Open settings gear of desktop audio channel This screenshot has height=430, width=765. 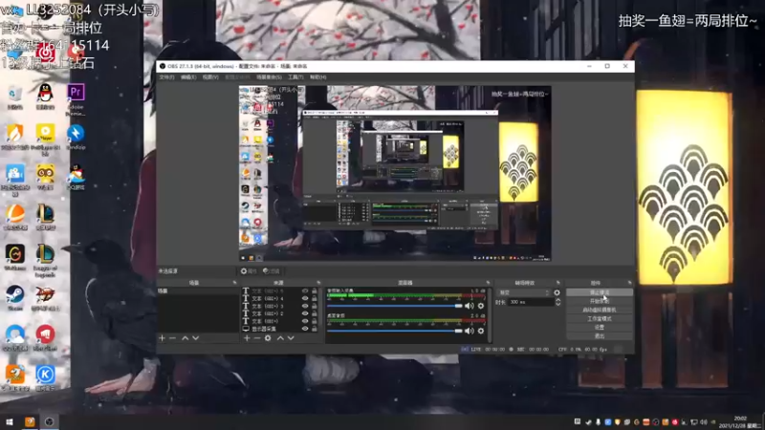tap(481, 331)
